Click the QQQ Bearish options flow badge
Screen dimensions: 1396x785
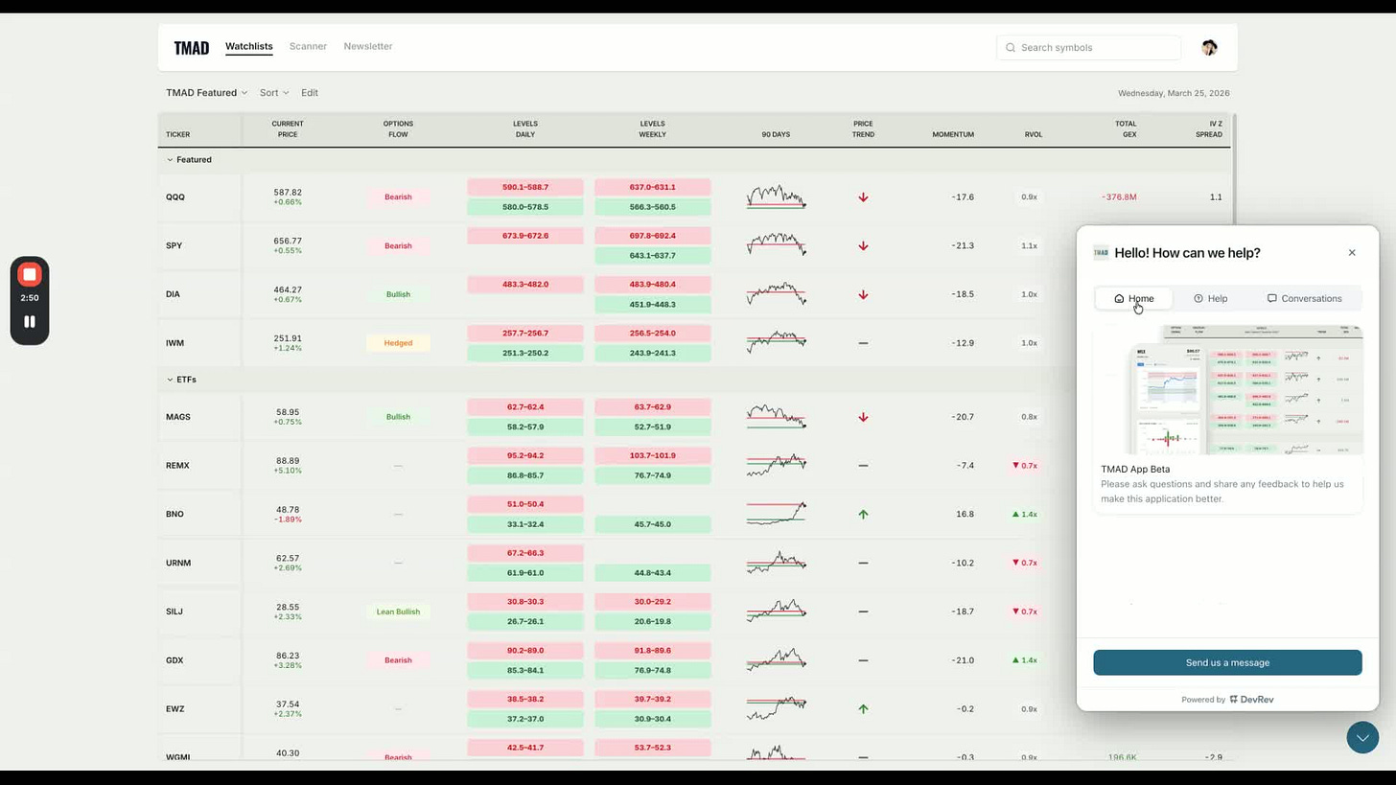click(x=398, y=197)
